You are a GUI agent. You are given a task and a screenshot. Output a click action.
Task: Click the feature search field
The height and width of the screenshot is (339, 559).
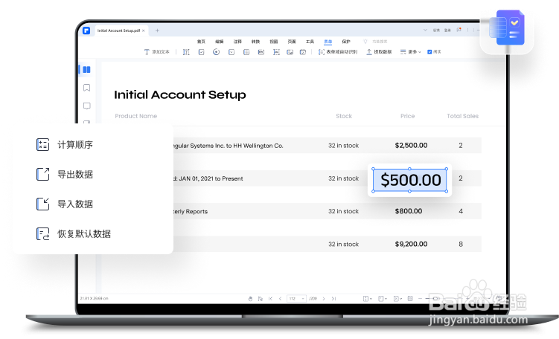[376, 42]
